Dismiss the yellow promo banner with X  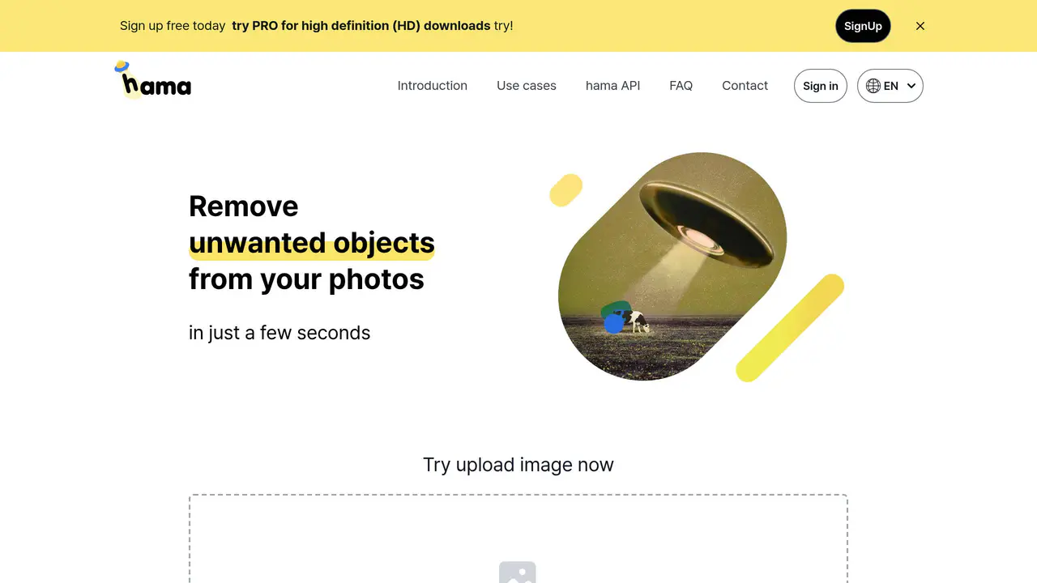point(920,26)
